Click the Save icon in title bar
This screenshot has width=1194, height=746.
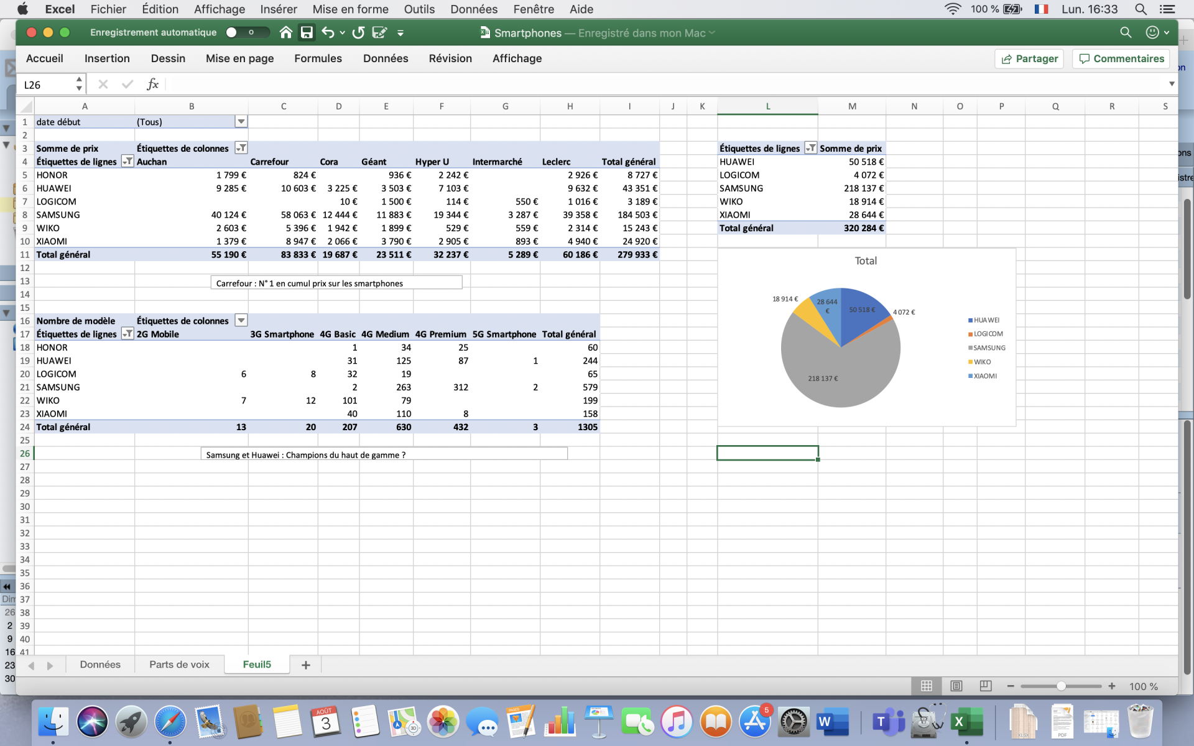click(307, 32)
